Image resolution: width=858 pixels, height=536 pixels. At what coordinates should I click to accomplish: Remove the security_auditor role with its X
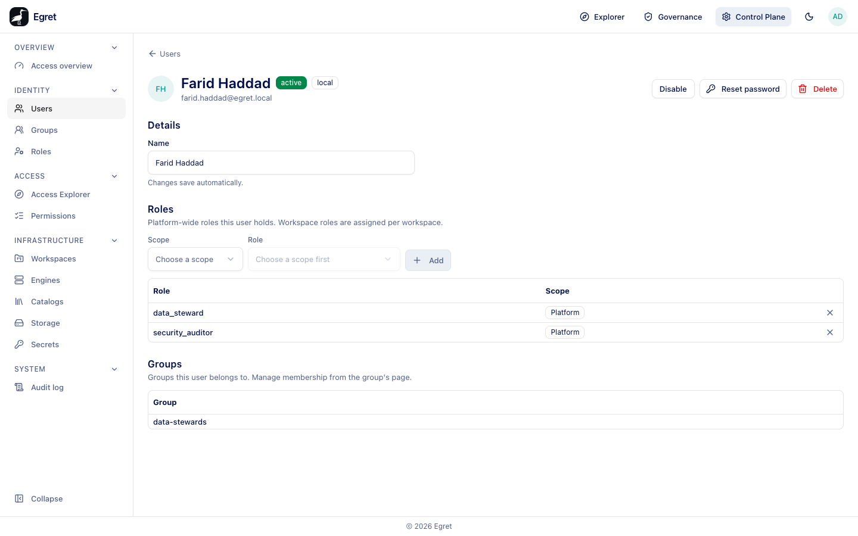tap(830, 332)
